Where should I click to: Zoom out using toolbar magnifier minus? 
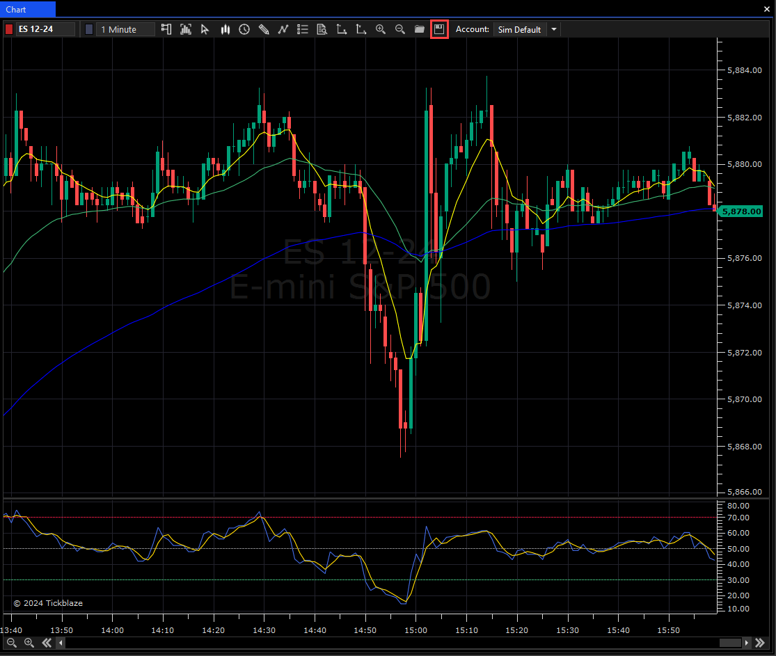click(x=400, y=29)
